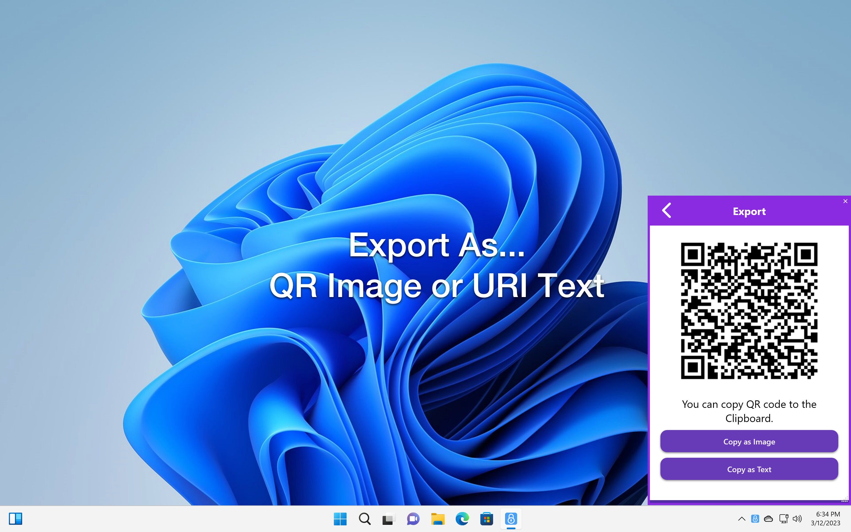Image resolution: width=851 pixels, height=532 pixels.
Task: Open Windows Search
Action: pos(364,519)
